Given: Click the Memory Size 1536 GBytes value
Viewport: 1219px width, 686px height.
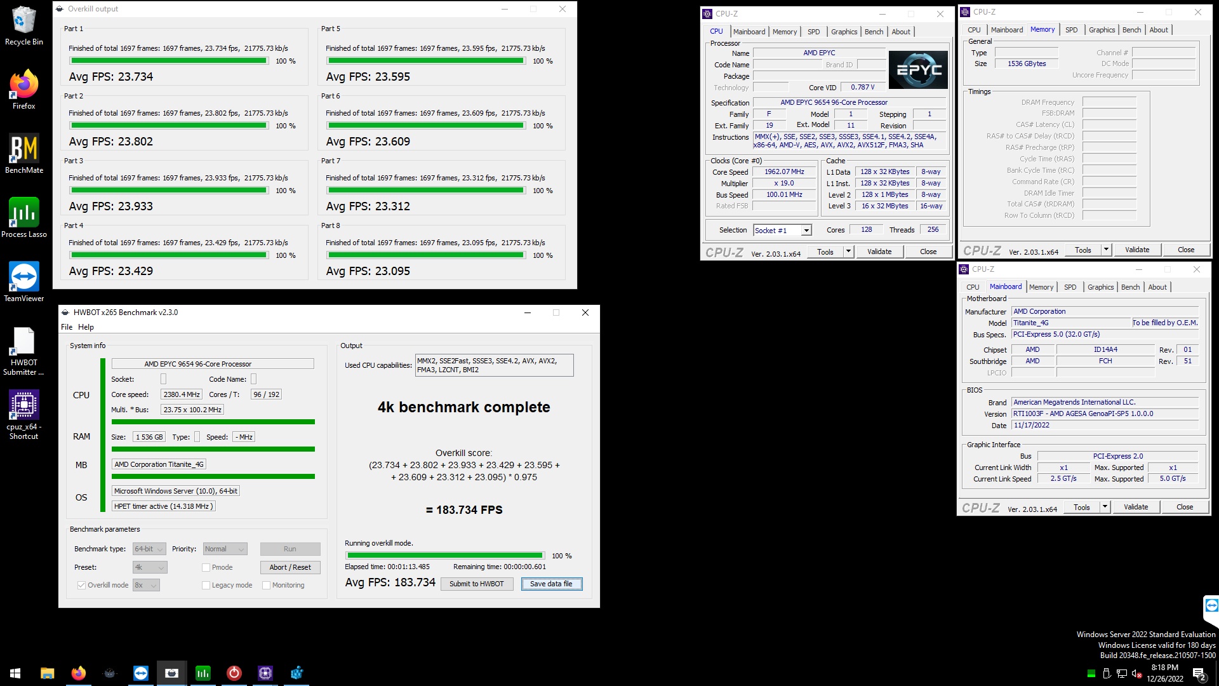Looking at the screenshot, I should 1027,64.
